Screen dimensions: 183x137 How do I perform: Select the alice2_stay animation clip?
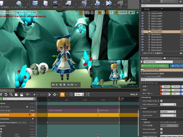108,111
